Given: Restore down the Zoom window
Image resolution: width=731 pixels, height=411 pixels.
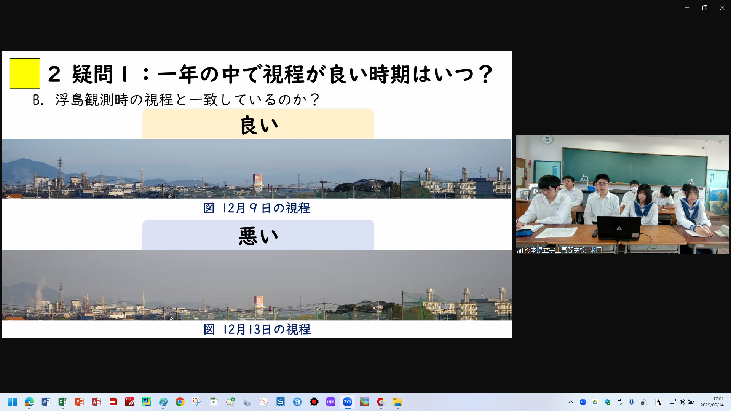Looking at the screenshot, I should 705,8.
